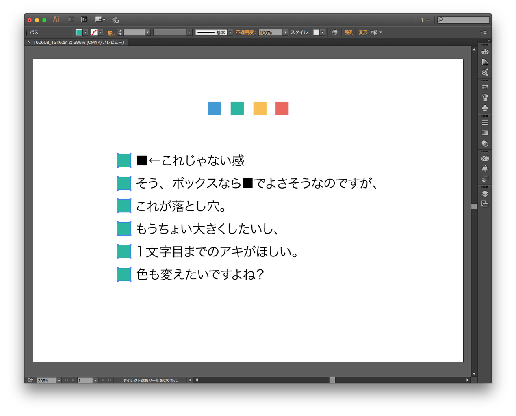This screenshot has width=516, height=416.
Task: Open the Symbols panel club icon
Action: (x=485, y=108)
